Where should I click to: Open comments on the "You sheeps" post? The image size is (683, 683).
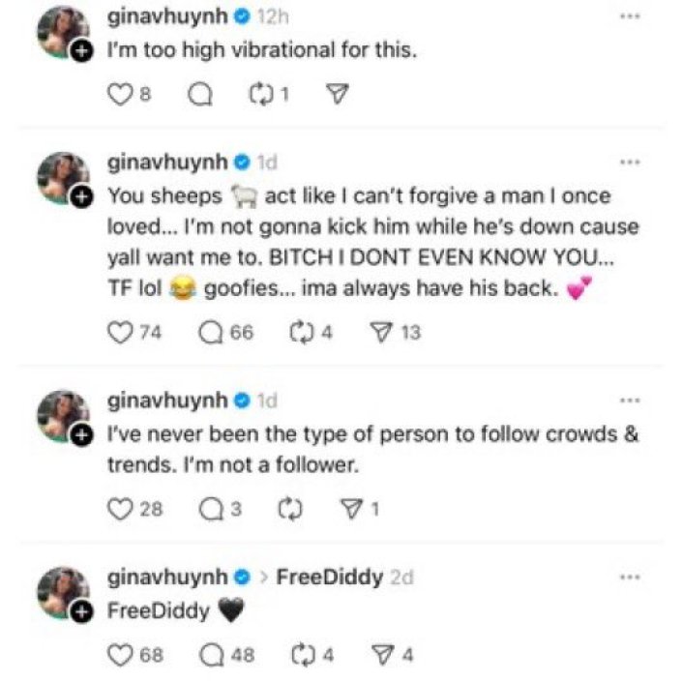point(211,333)
